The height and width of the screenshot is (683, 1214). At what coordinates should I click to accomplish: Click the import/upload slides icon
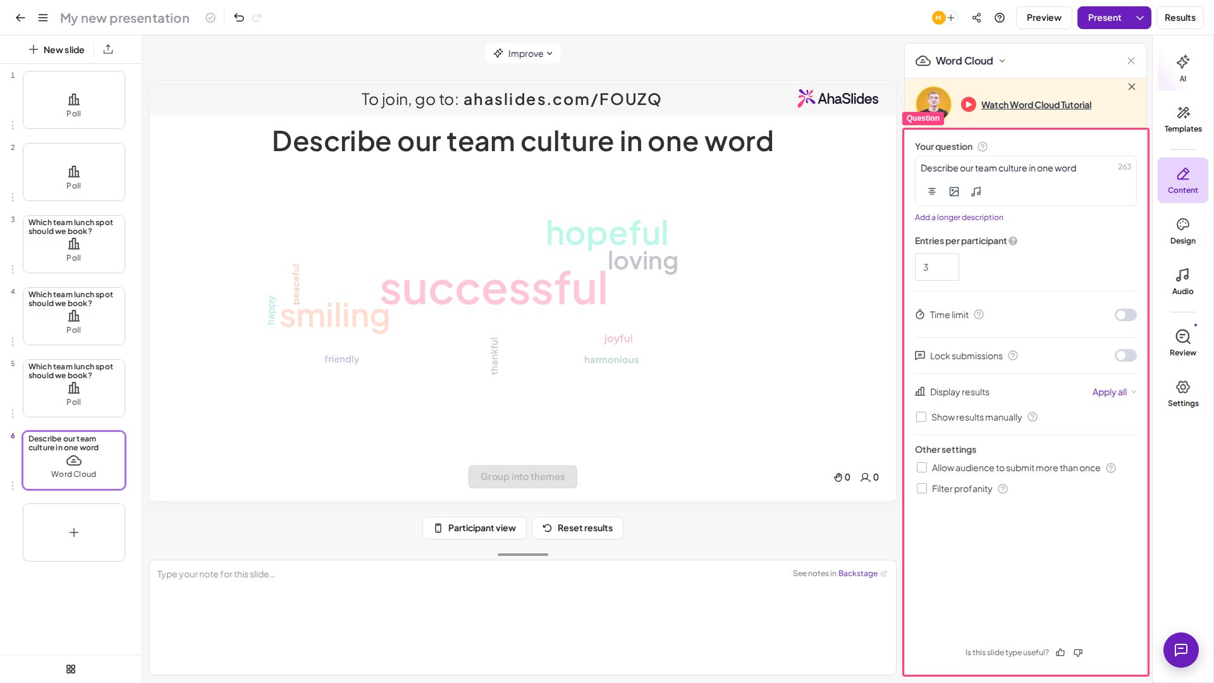point(108,49)
